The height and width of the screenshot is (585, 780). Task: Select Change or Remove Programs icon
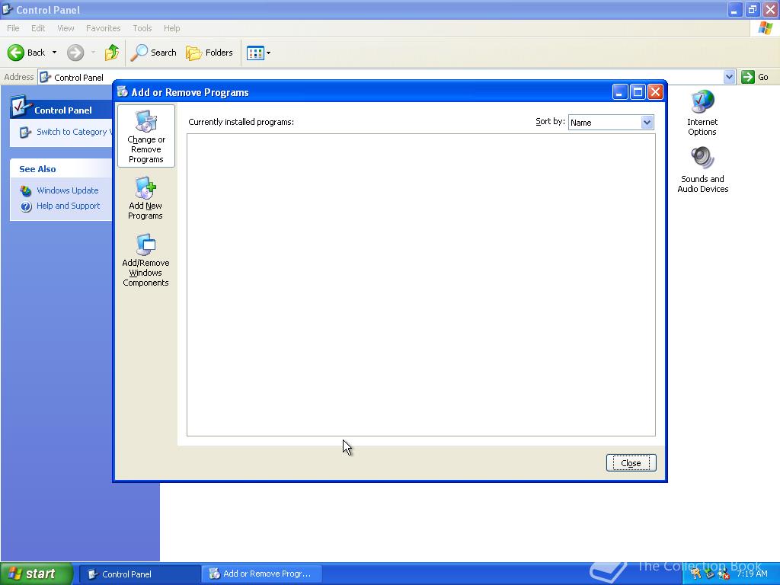tap(145, 136)
